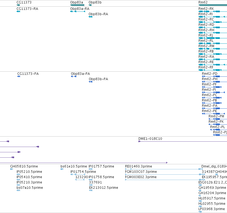
Task: Select polypeptide Rm62-PL
Action: click(217, 127)
